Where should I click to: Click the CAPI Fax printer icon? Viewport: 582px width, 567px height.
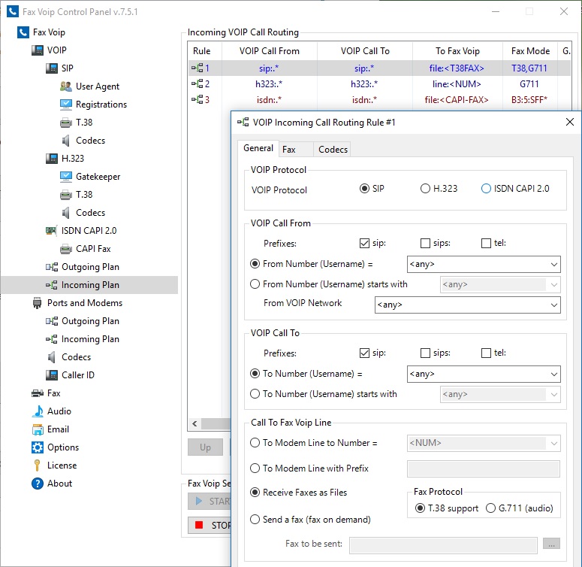tap(65, 249)
